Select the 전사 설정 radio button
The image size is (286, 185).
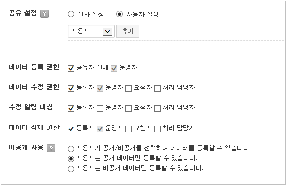click(71, 14)
